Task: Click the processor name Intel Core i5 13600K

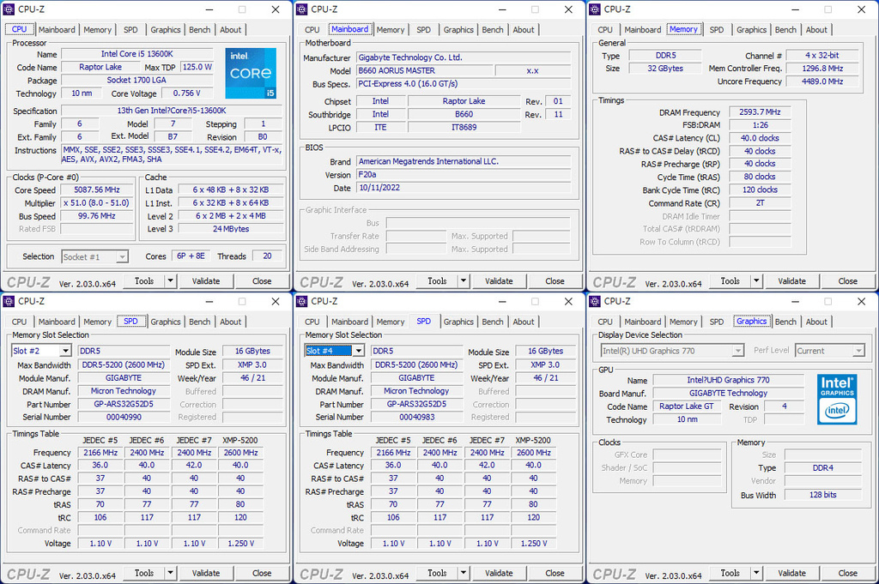Action: point(136,54)
